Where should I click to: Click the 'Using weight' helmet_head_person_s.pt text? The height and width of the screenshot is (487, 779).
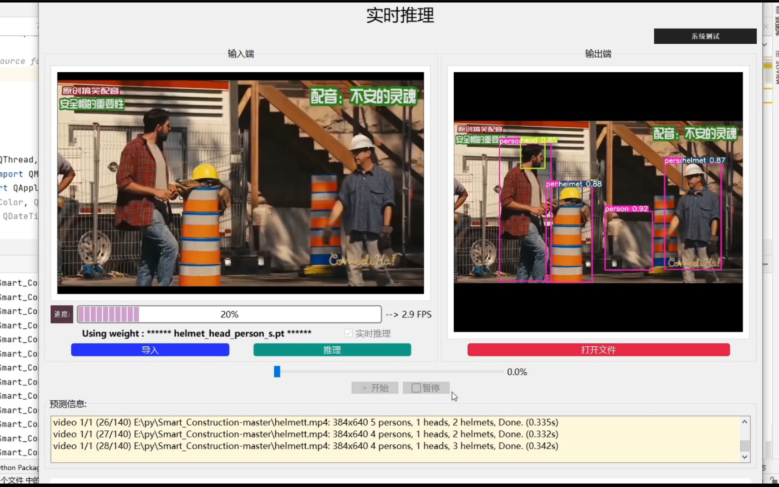(x=196, y=333)
